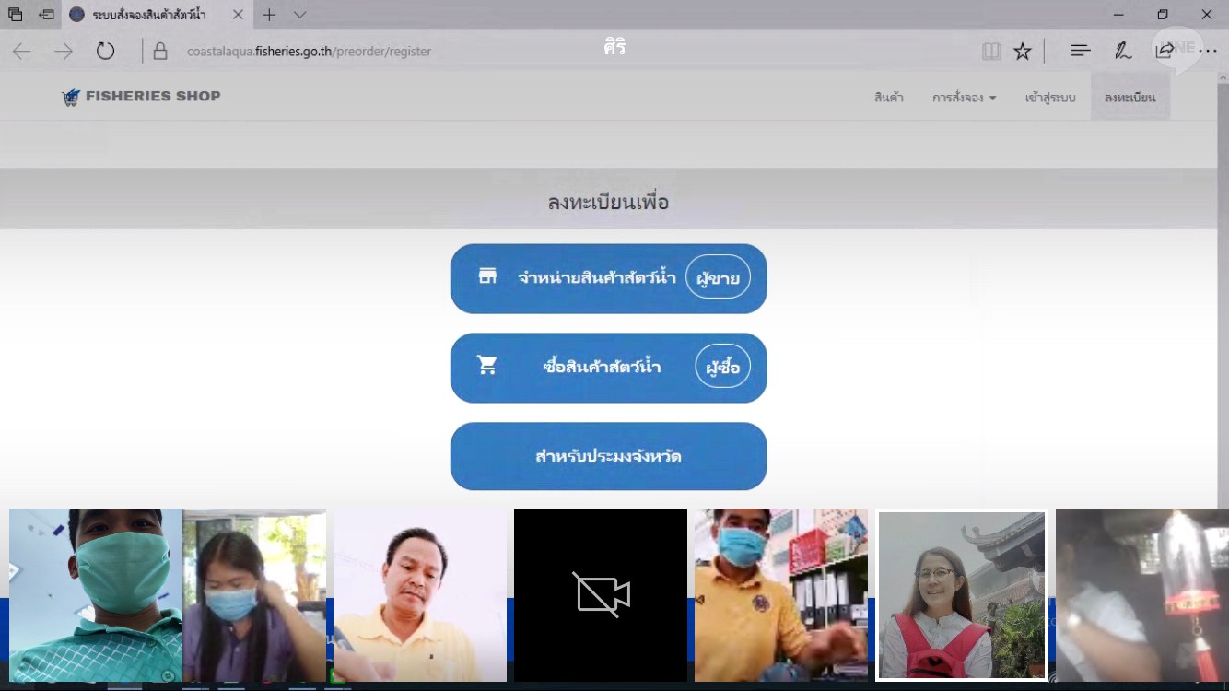This screenshot has height=691, width=1229.
Task: Click the refresh page icon
Action: [106, 52]
